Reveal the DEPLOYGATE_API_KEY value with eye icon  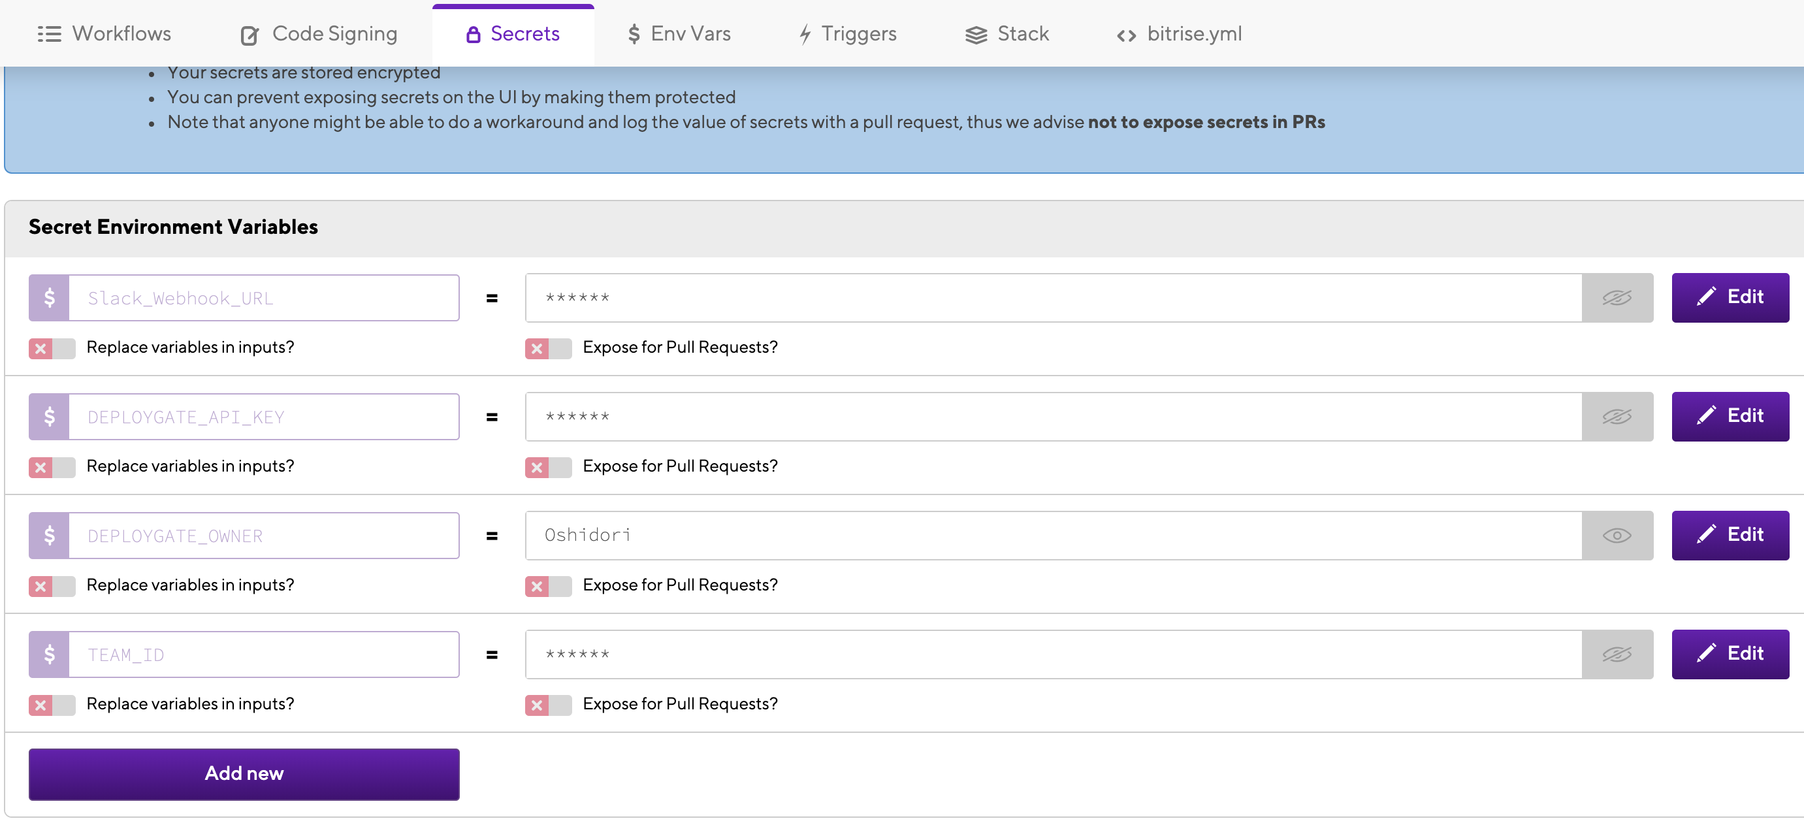point(1617,417)
